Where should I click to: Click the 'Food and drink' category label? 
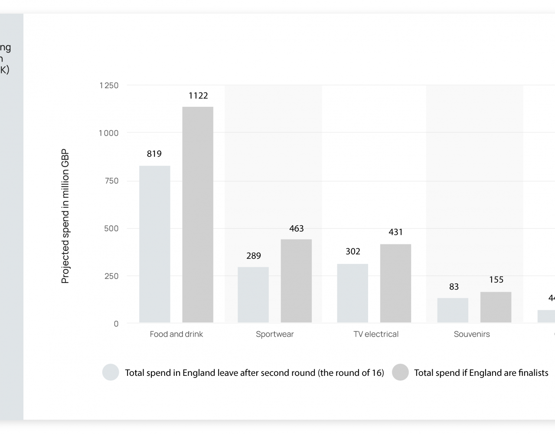pos(176,334)
